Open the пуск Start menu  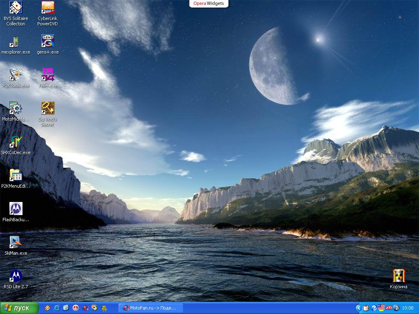click(x=19, y=308)
